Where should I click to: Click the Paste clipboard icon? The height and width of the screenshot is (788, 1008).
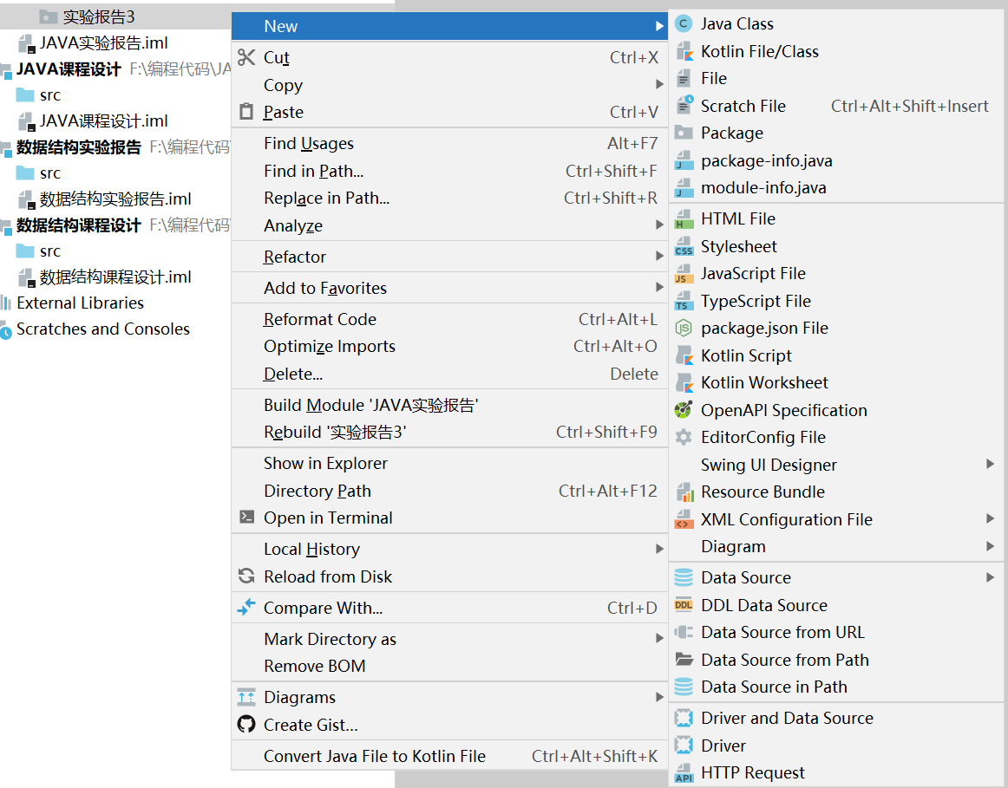[246, 112]
